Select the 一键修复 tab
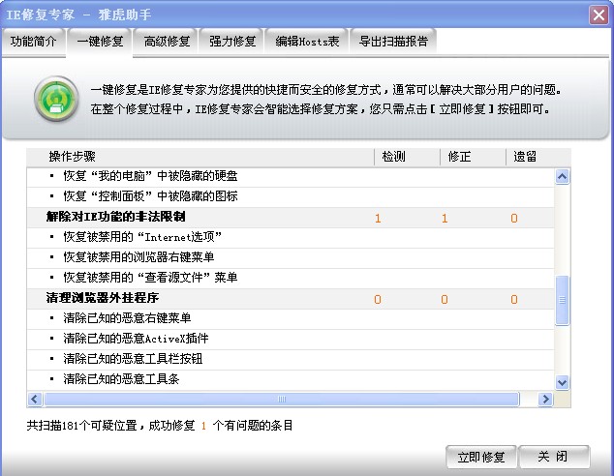The height and width of the screenshot is (476, 614). pos(100,42)
